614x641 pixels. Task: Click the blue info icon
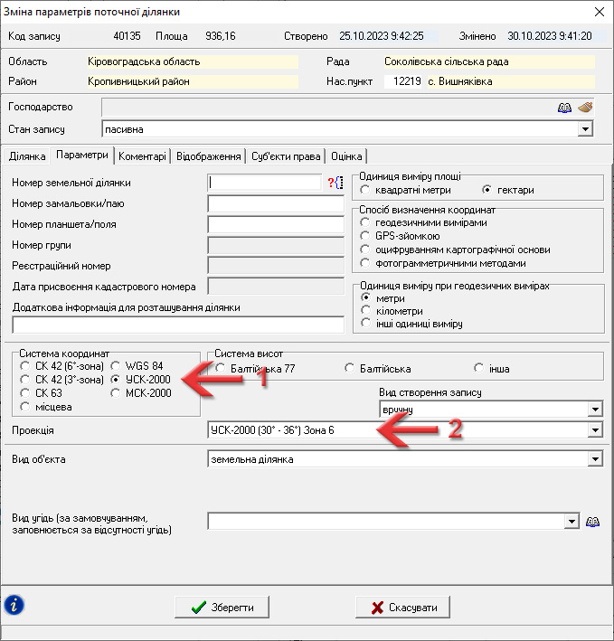[x=14, y=605]
